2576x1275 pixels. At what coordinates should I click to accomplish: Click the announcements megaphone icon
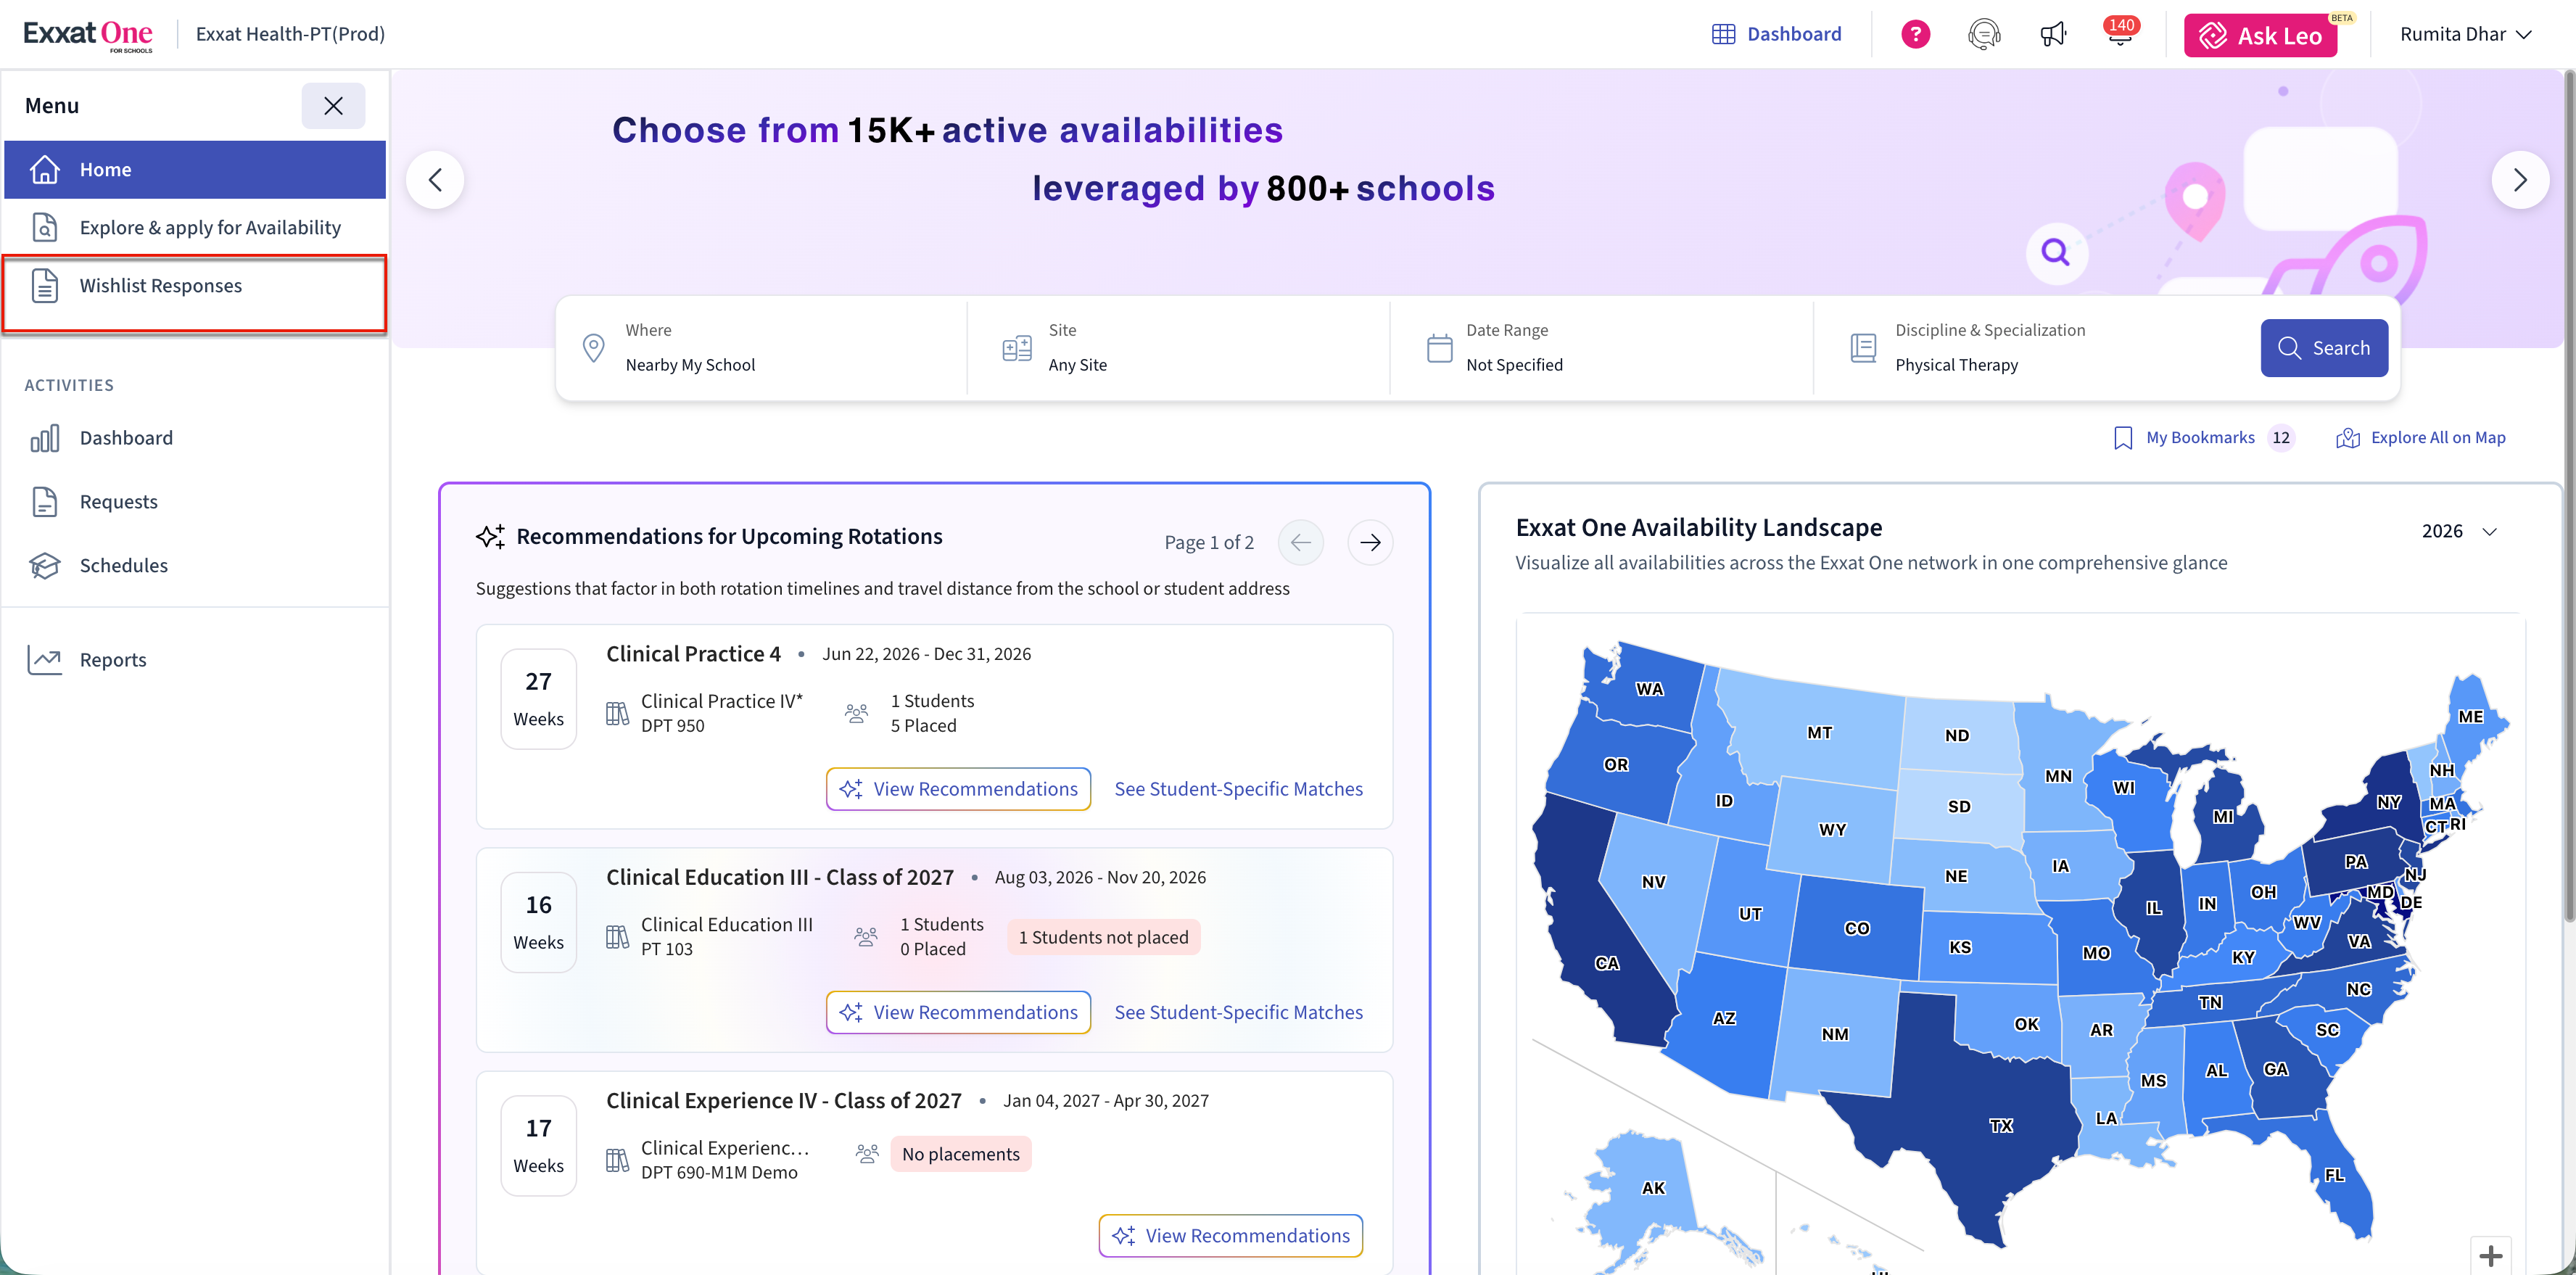pyautogui.click(x=2052, y=34)
